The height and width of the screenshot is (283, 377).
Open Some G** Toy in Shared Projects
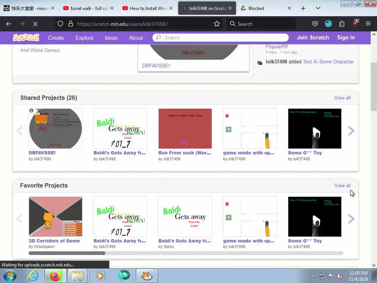click(315, 129)
